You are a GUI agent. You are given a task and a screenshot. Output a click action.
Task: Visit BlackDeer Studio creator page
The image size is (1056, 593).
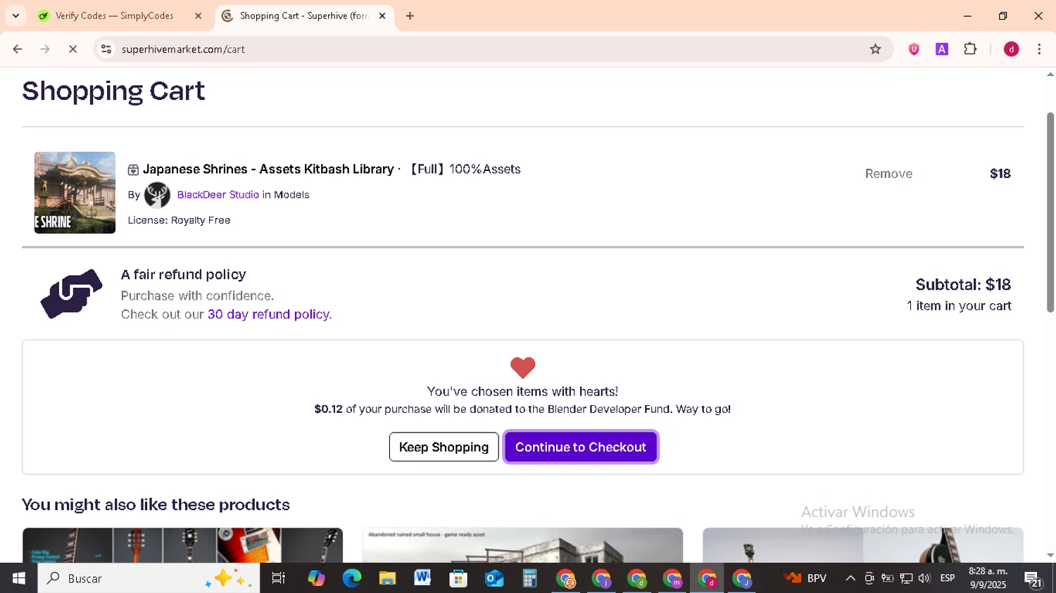pos(218,195)
